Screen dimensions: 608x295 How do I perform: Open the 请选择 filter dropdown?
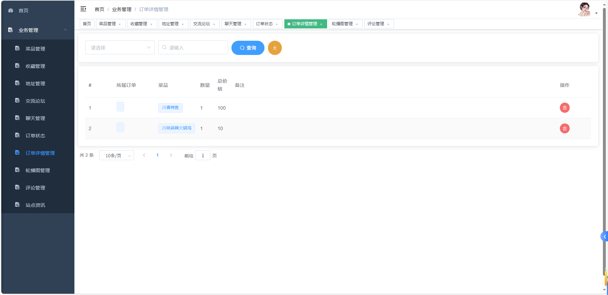(120, 47)
